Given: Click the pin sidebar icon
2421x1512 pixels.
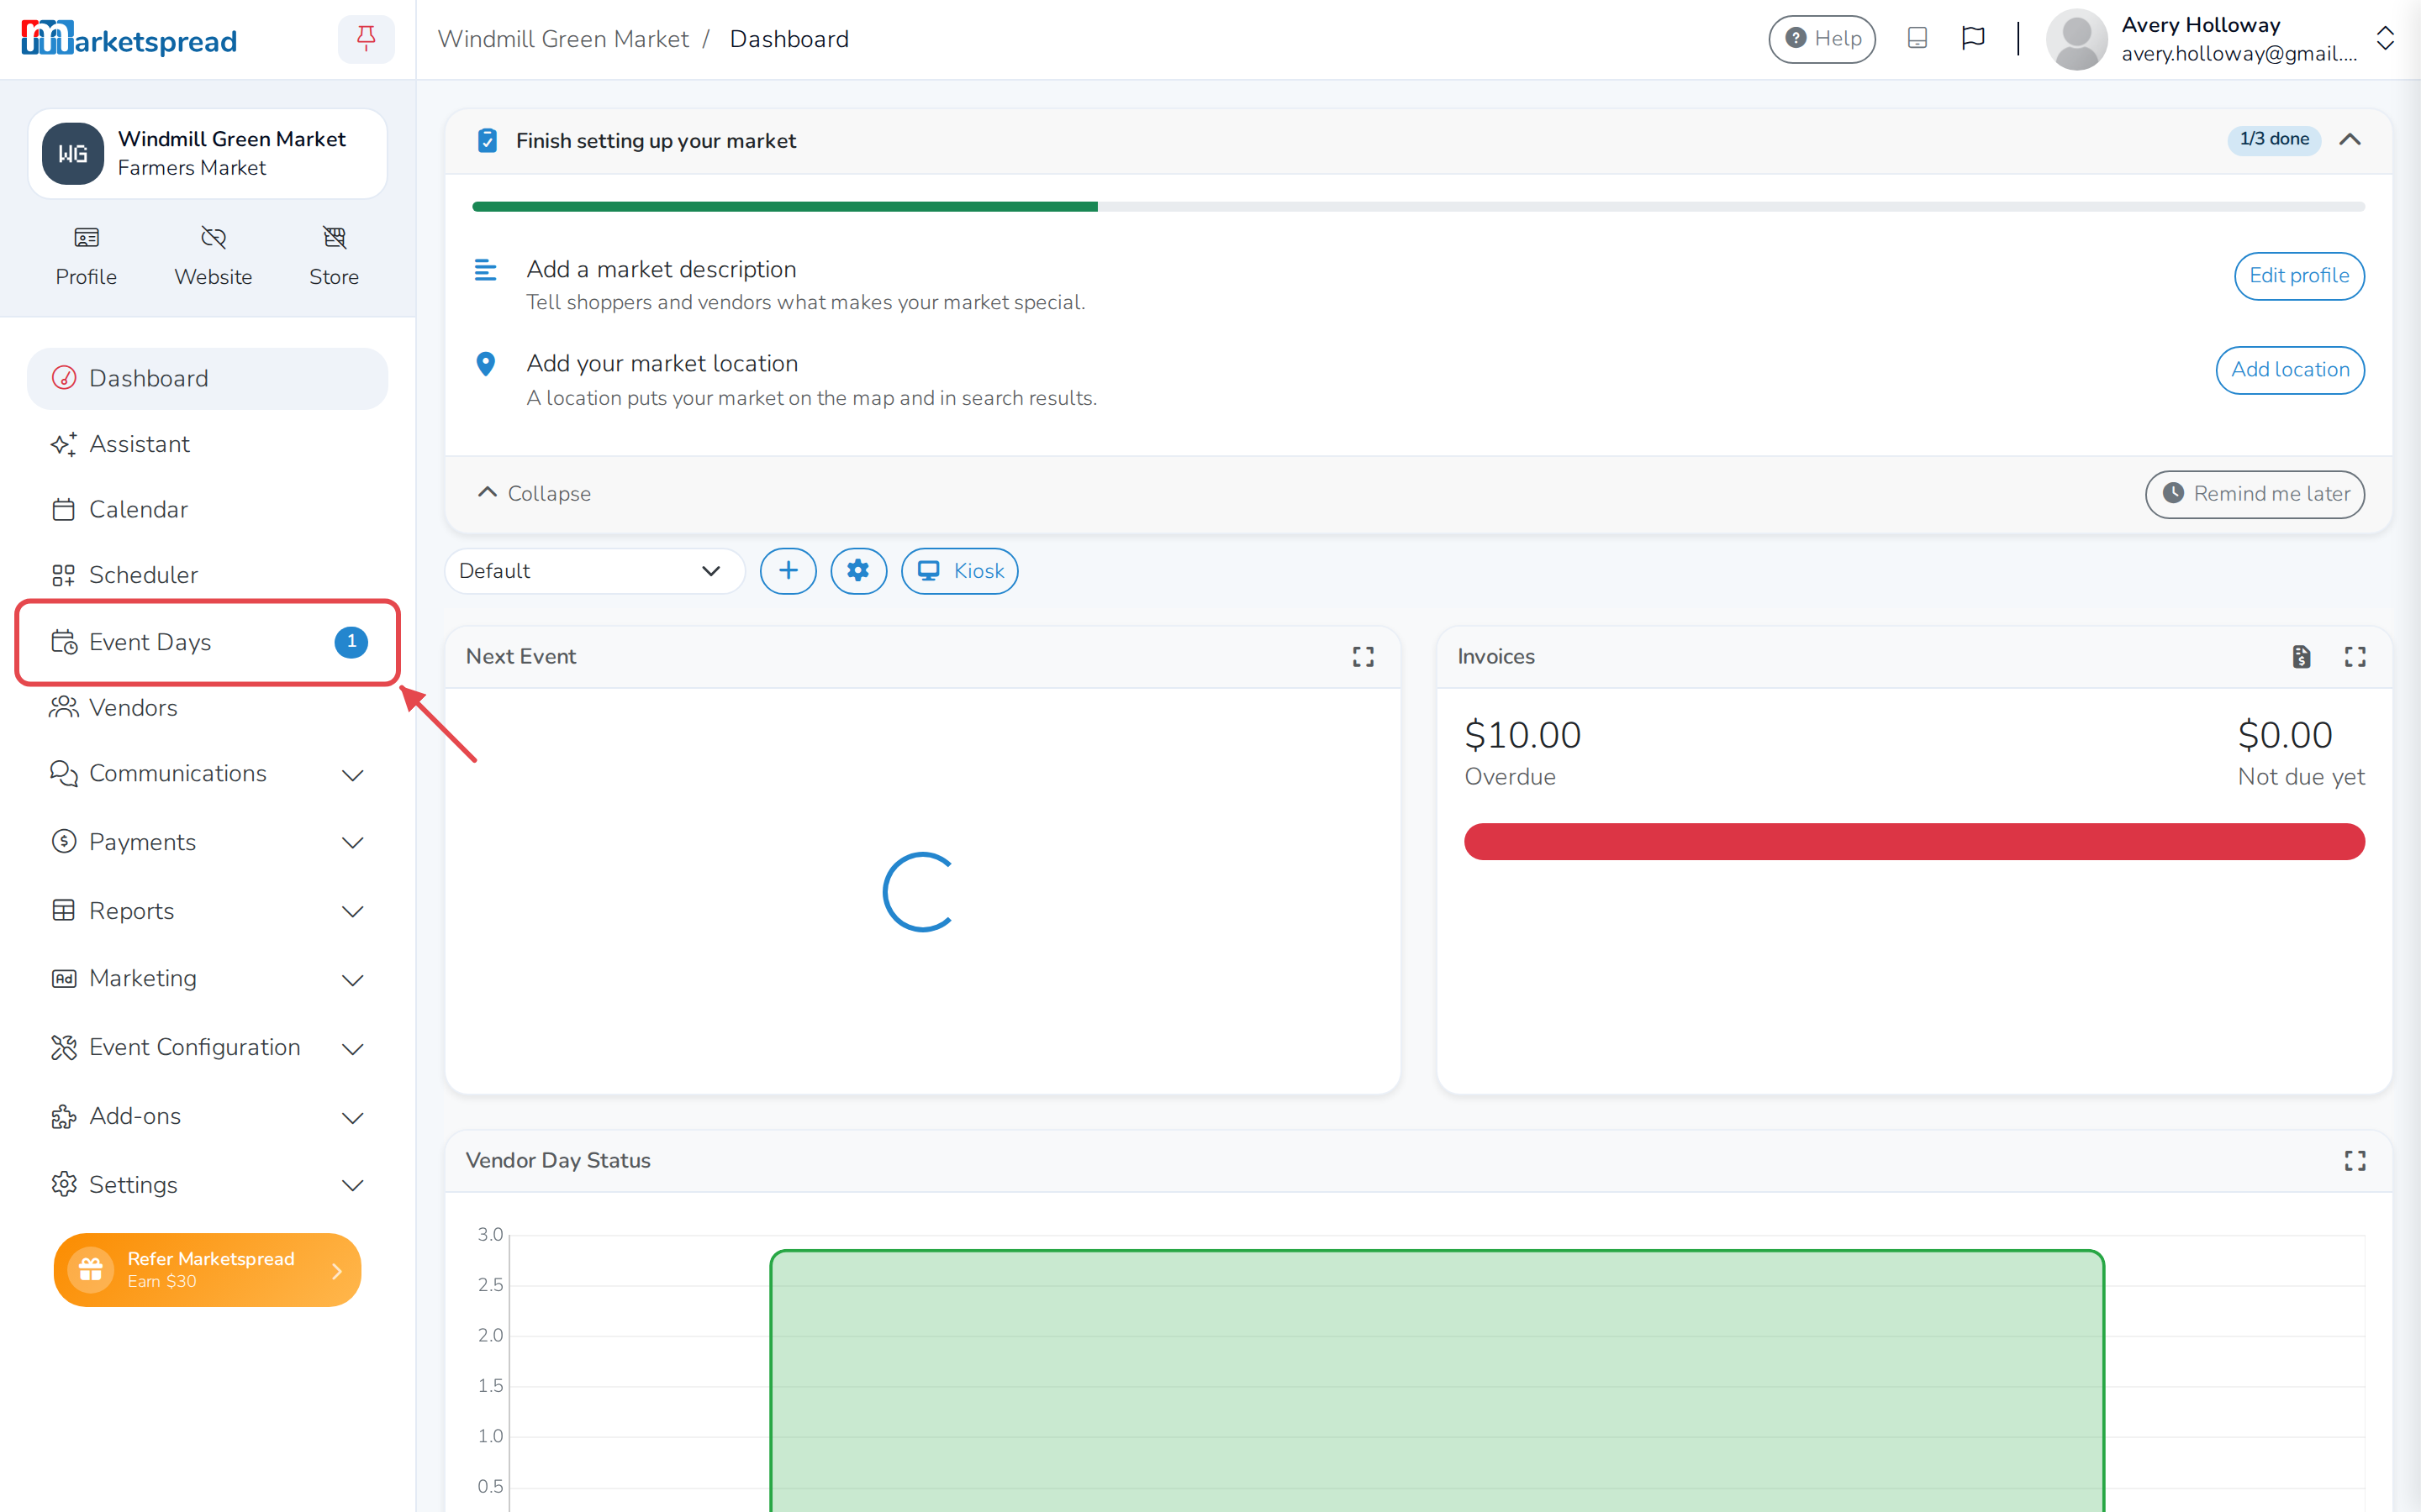Looking at the screenshot, I should coord(367,39).
